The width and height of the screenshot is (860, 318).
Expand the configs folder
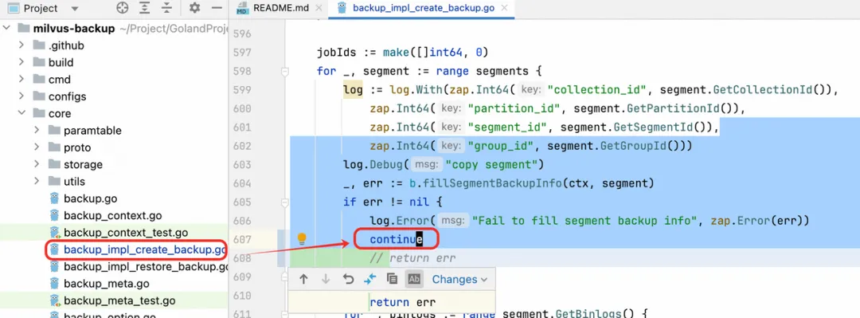[21, 96]
